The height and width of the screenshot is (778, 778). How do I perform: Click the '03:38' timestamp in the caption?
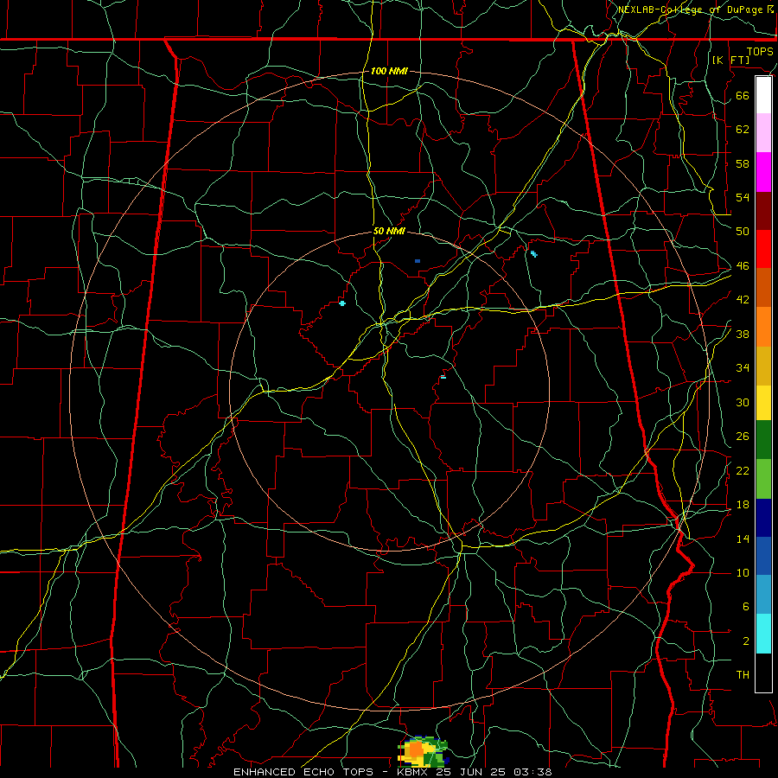pos(532,772)
